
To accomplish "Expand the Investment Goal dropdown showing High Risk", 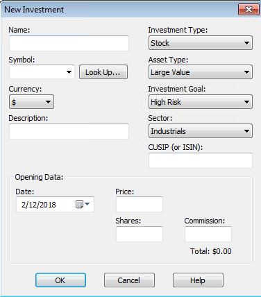I will pos(201,101).
